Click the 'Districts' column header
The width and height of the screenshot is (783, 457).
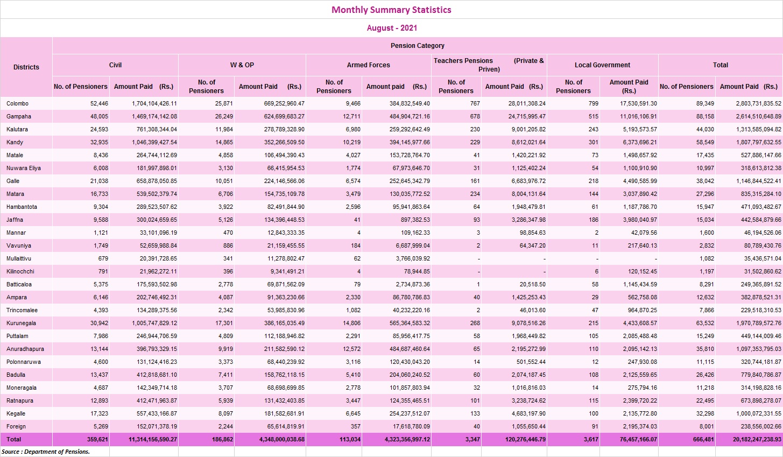(26, 67)
